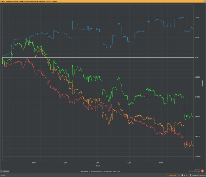Screen dimensions: 206x177
Task: Click the Winnings -$60.35 header text
Action: click(x=51, y=1)
